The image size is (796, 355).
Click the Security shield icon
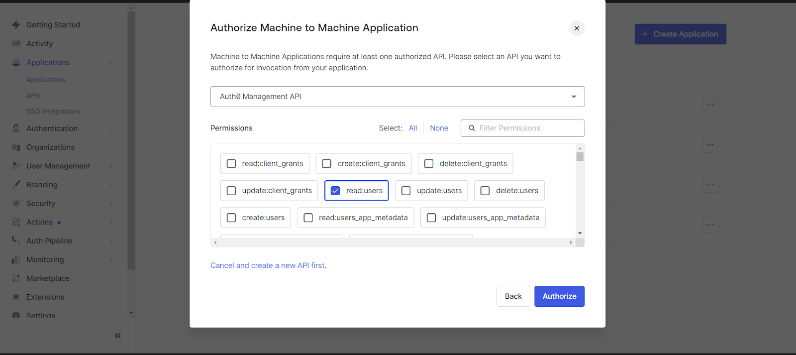point(16,203)
